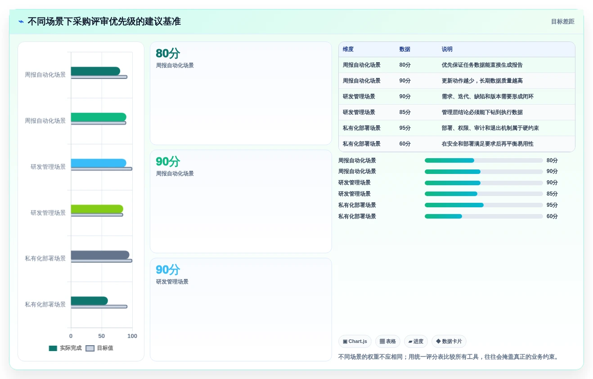Screen dimensions: 593x379
Task: Click the x-axis label 50 in the chart
Action: 102,336
